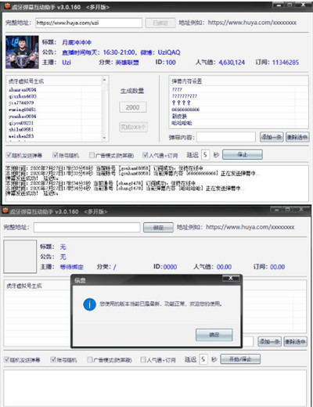The height and width of the screenshot is (407, 313).
Task: Click the 2000 generation count field
Action: [133, 107]
